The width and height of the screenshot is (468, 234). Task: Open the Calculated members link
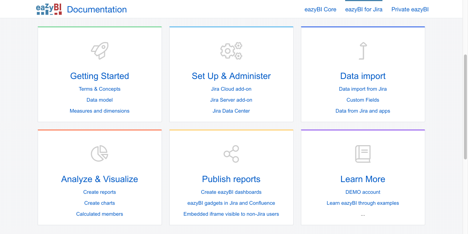(x=99, y=214)
